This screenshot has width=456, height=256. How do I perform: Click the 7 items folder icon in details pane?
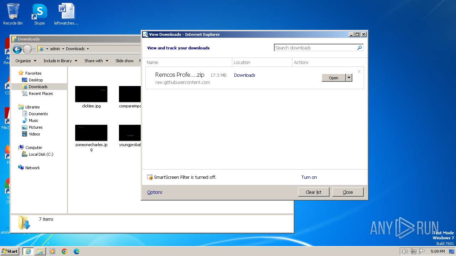pyautogui.click(x=24, y=223)
